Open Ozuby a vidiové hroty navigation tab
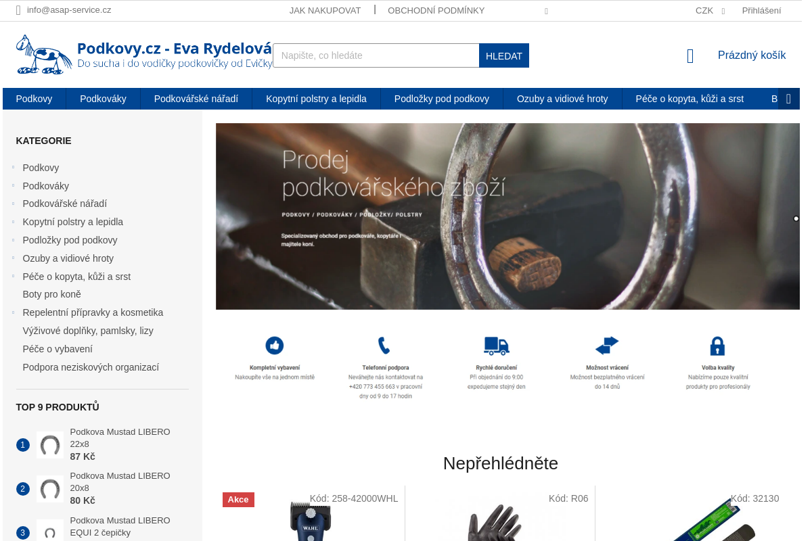The width and height of the screenshot is (812, 541). (562, 99)
